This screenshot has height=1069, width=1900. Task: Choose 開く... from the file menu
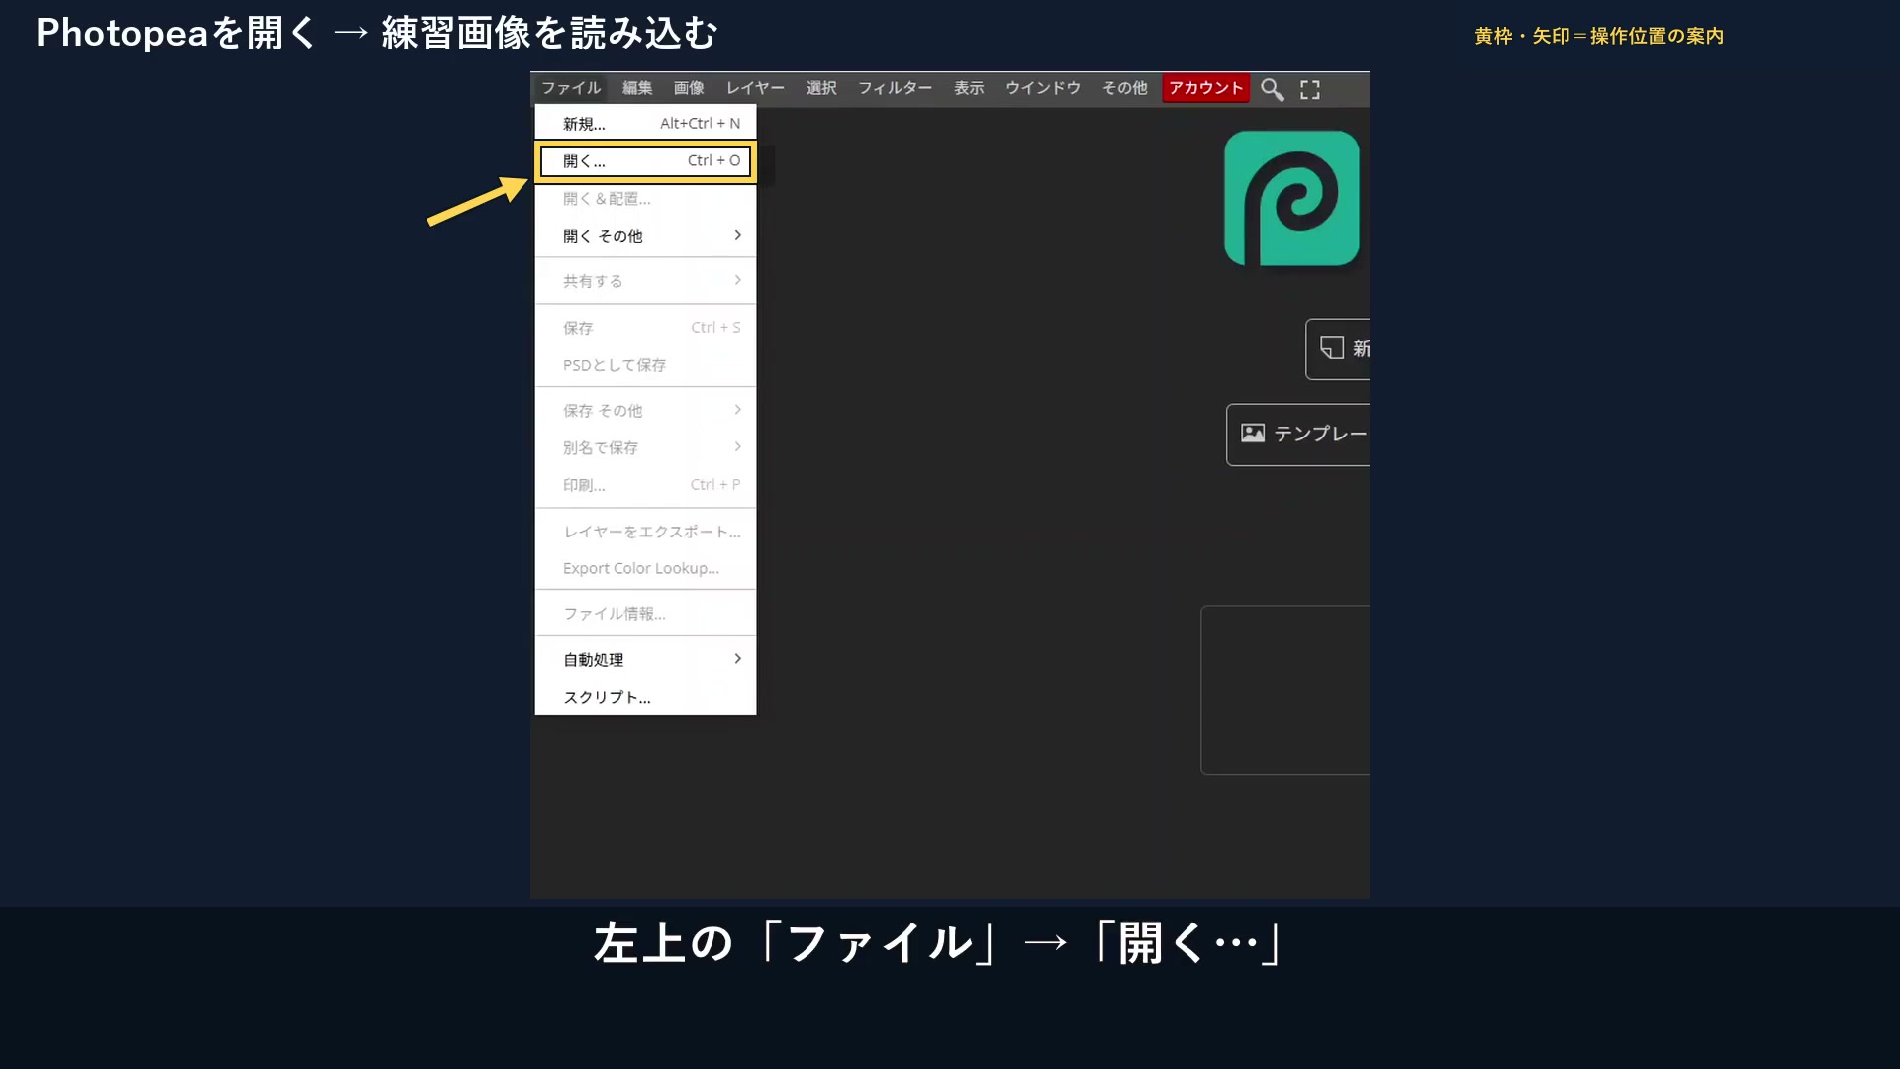coord(645,161)
